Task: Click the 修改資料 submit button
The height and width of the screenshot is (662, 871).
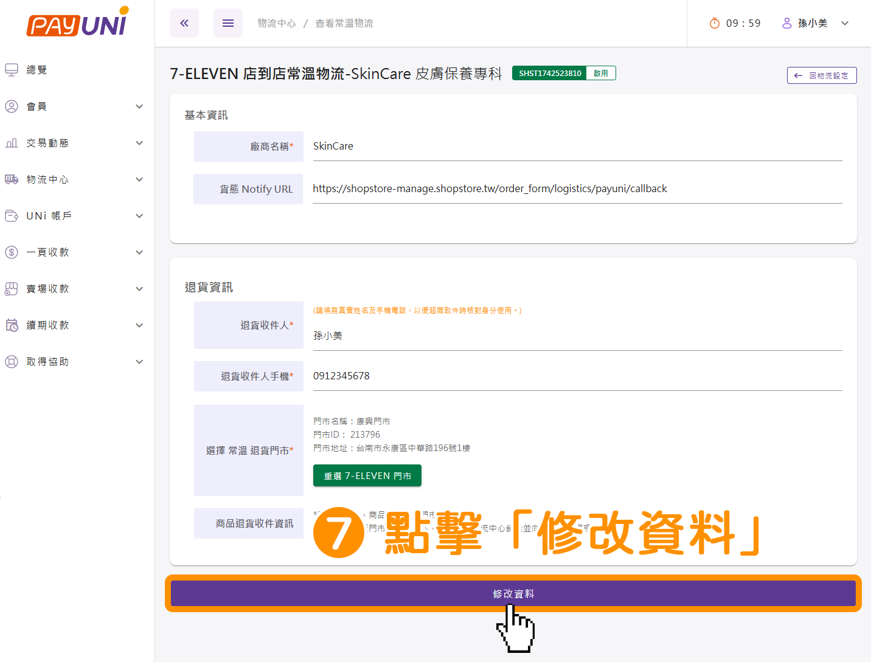Action: [513, 593]
